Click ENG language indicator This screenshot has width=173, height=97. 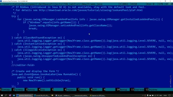pos(161,95)
